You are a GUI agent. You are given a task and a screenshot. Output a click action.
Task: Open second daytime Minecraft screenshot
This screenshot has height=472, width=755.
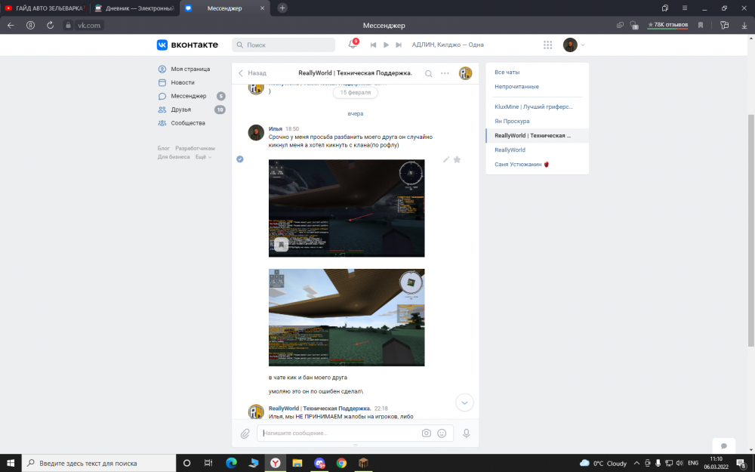[347, 317]
